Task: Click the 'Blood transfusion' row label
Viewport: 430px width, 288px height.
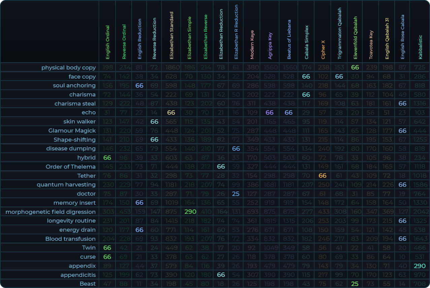Action: pyautogui.click(x=70, y=239)
